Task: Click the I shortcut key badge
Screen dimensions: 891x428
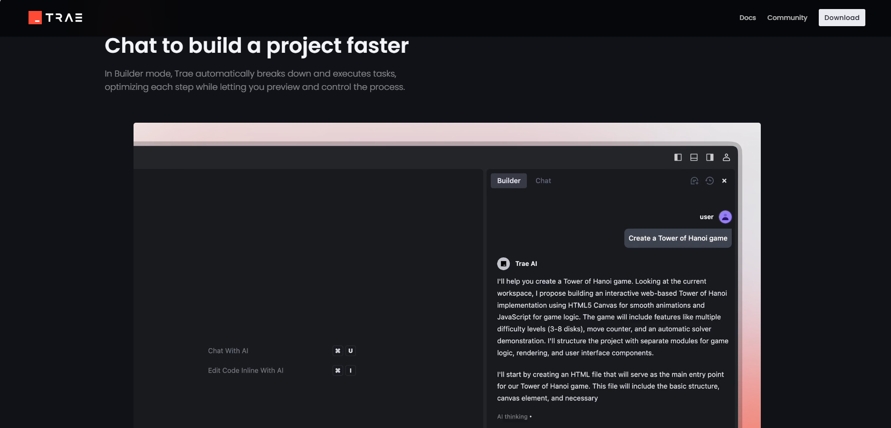Action: click(x=351, y=370)
